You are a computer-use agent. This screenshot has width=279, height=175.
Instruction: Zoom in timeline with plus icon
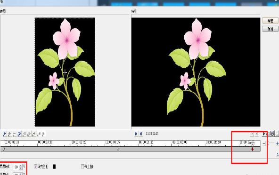point(277,143)
